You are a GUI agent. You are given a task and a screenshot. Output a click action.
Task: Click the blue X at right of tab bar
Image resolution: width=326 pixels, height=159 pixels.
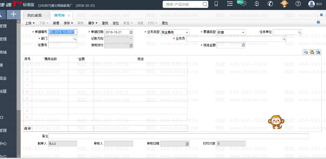pyautogui.click(x=321, y=15)
